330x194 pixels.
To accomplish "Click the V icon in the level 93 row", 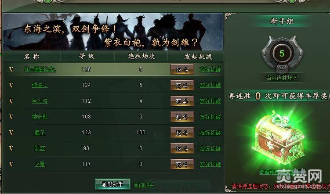I will tap(11, 148).
